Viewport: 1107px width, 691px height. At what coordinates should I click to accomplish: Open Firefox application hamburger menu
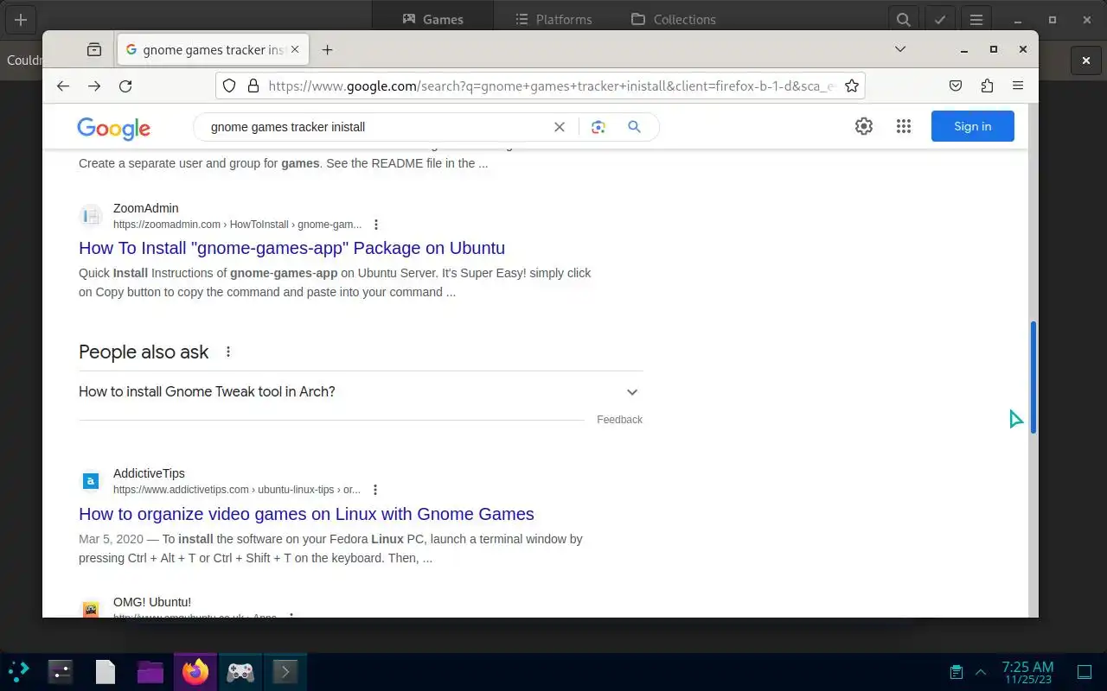1018,86
